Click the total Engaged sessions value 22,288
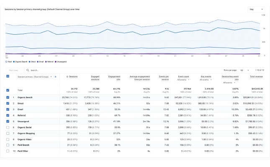 pos(96,89)
